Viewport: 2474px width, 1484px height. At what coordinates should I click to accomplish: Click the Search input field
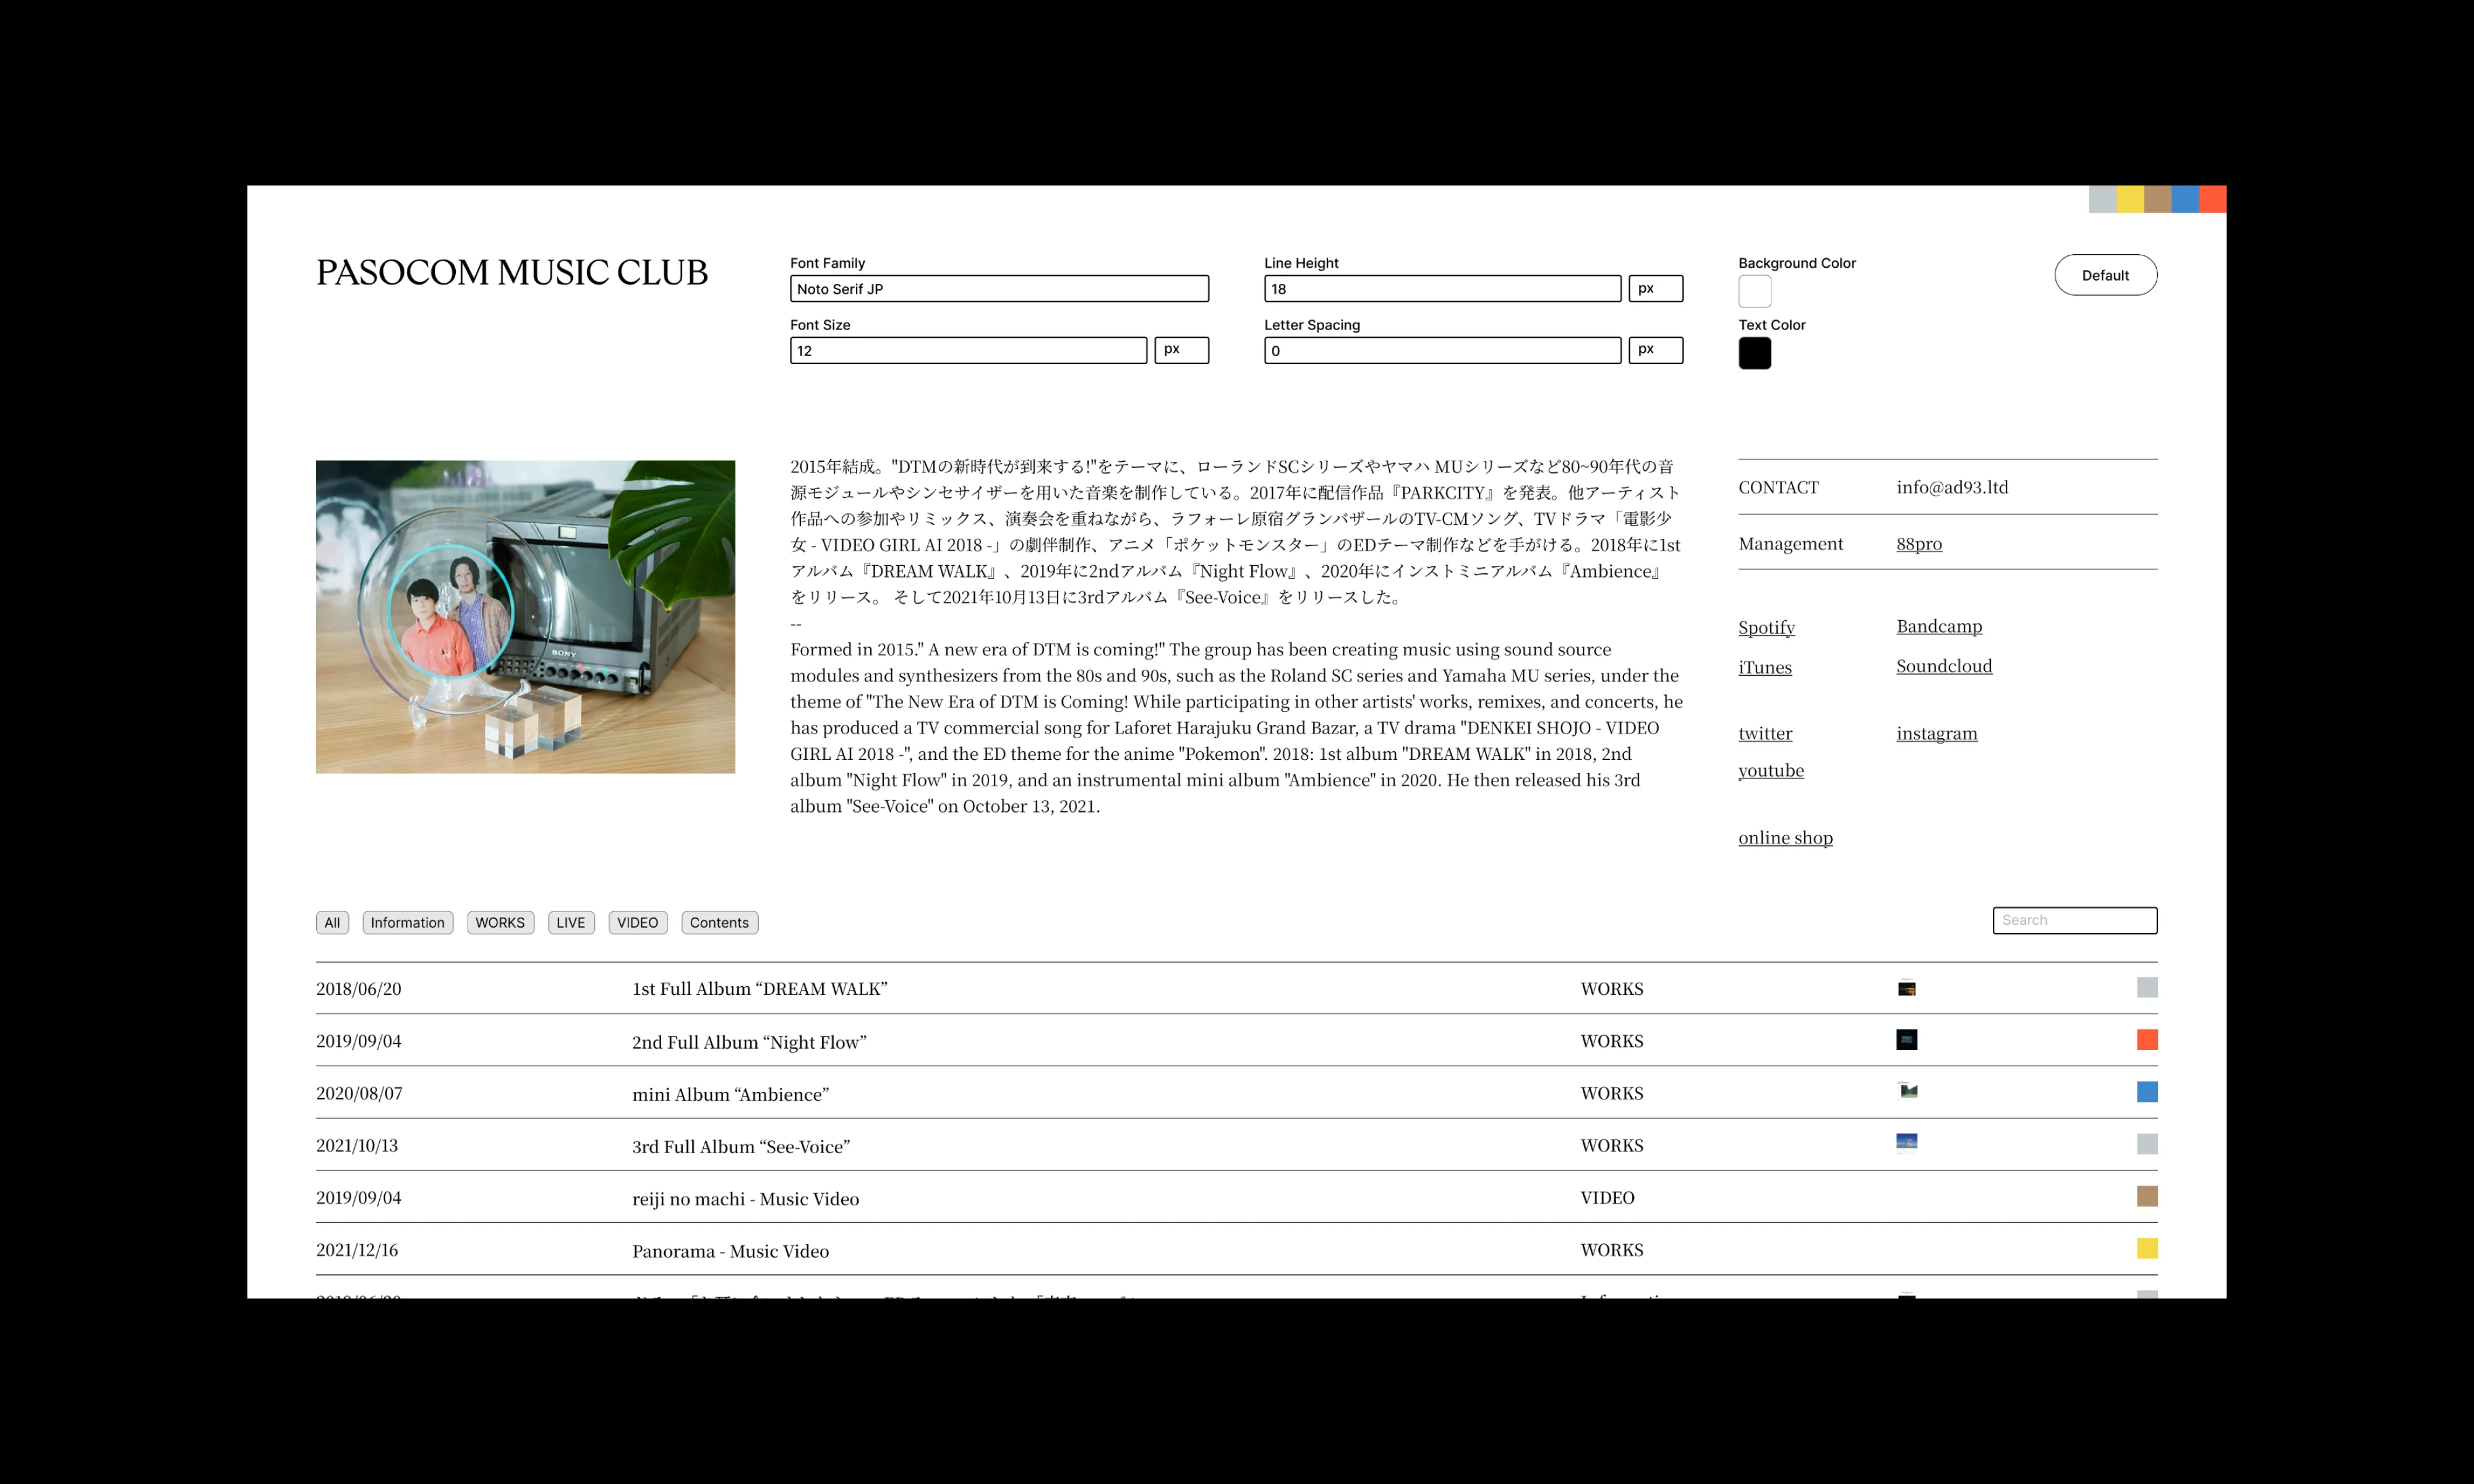point(2074,919)
